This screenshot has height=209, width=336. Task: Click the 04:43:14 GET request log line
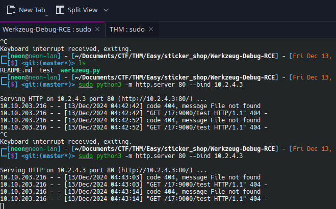(x=134, y=199)
